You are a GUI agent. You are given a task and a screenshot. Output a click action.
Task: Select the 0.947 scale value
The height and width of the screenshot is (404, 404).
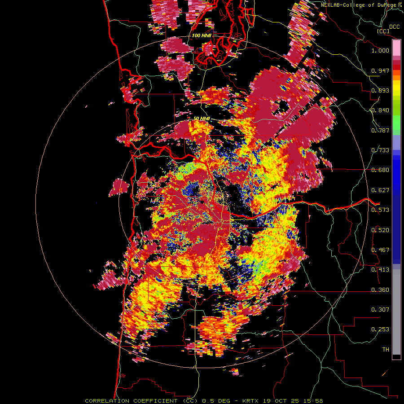coord(380,70)
